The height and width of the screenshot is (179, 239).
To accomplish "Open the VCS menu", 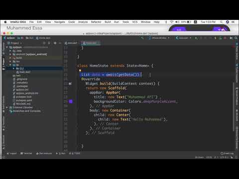I will (135, 22).
